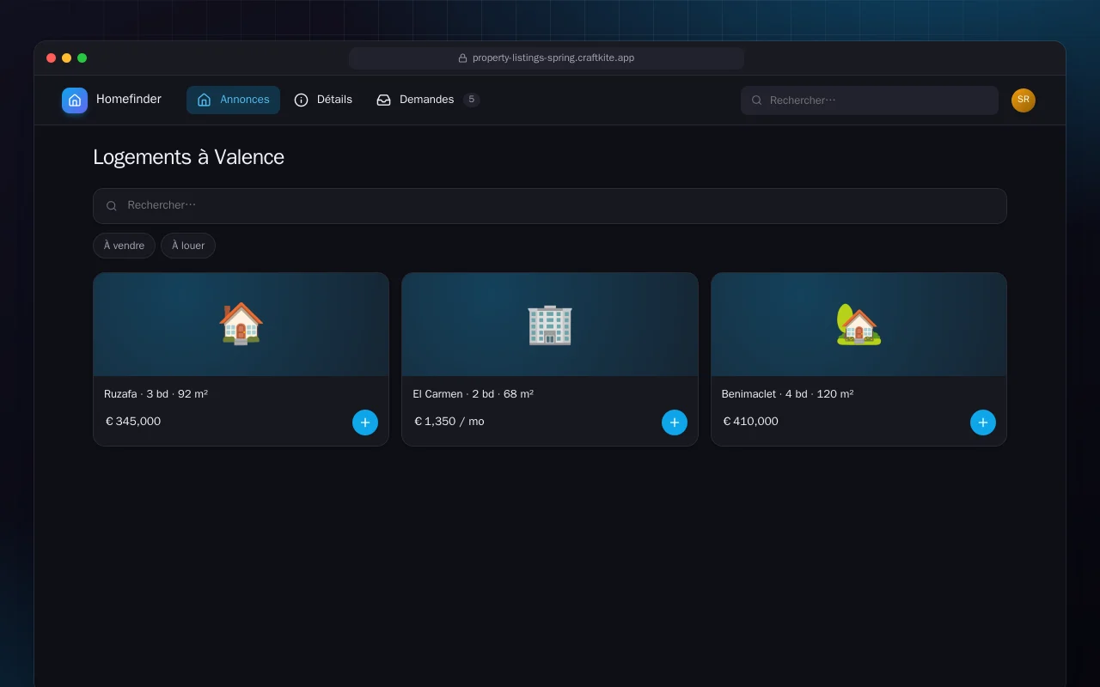Add the Benimaclet listing with plus button
This screenshot has height=687, width=1100.
click(x=983, y=423)
